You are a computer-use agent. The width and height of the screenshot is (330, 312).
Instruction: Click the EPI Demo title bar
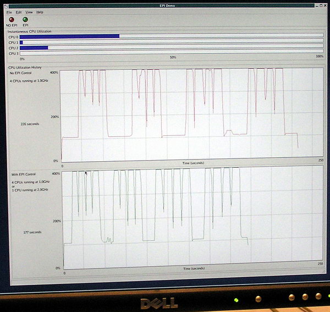pos(162,6)
